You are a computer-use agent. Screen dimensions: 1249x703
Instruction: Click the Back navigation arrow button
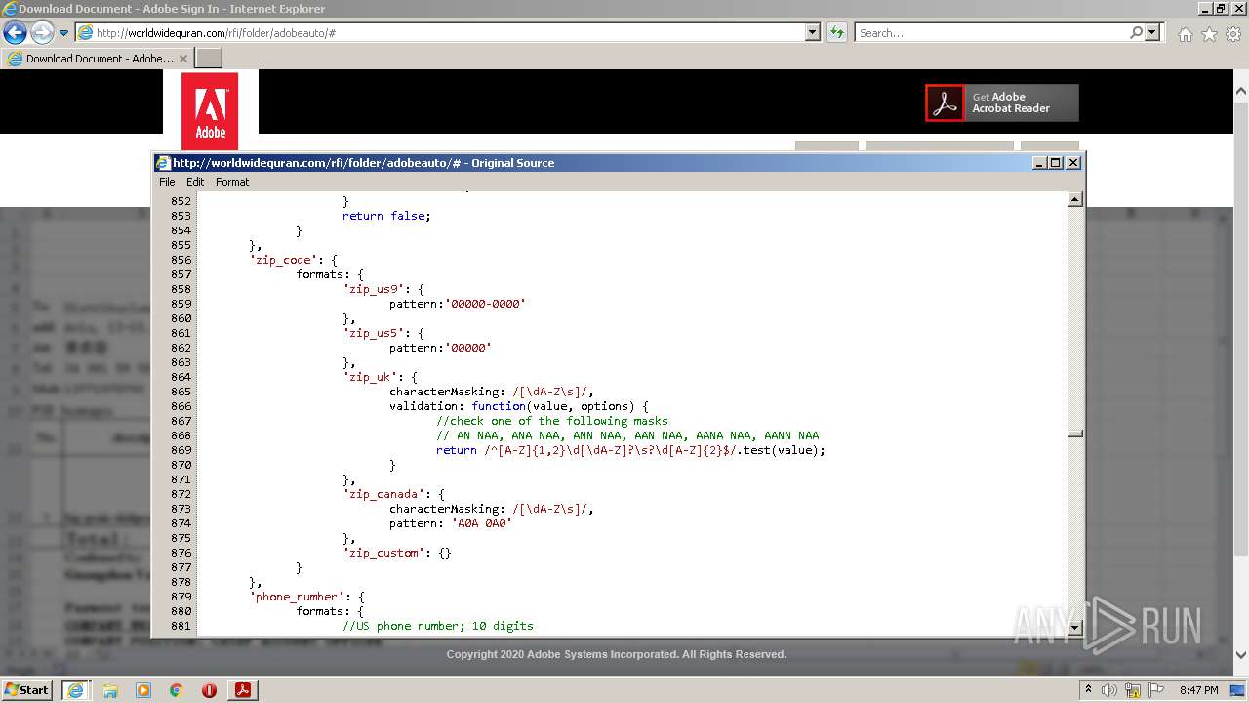tap(15, 32)
